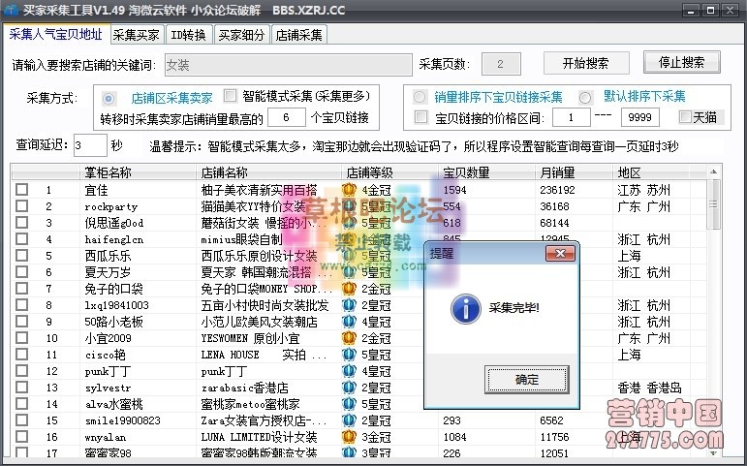The width and height of the screenshot is (747, 466).
Task: Click the blue crown icon in row 9 50路小老板
Action: [x=349, y=322]
